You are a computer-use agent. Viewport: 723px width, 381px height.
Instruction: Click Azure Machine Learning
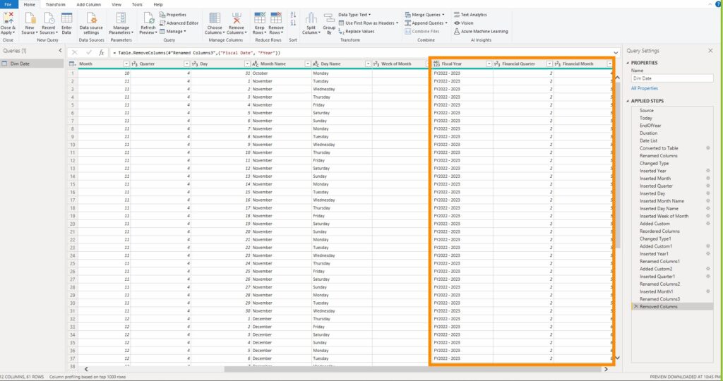[x=481, y=31]
